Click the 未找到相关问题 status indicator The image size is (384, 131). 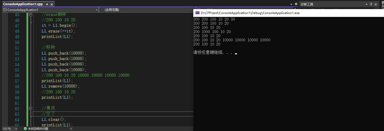pyautogui.click(x=38, y=129)
